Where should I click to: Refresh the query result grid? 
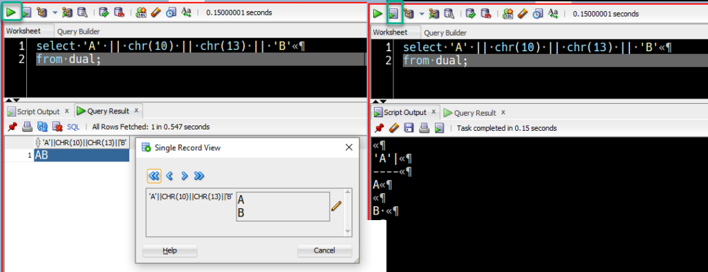tap(42, 127)
